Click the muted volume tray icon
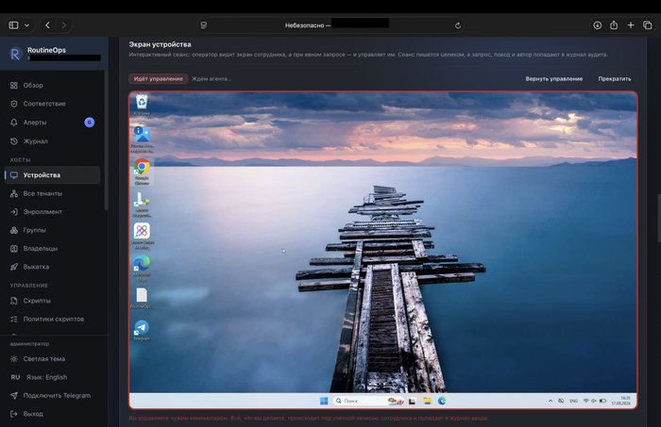The width and height of the screenshot is (661, 427). tap(594, 401)
